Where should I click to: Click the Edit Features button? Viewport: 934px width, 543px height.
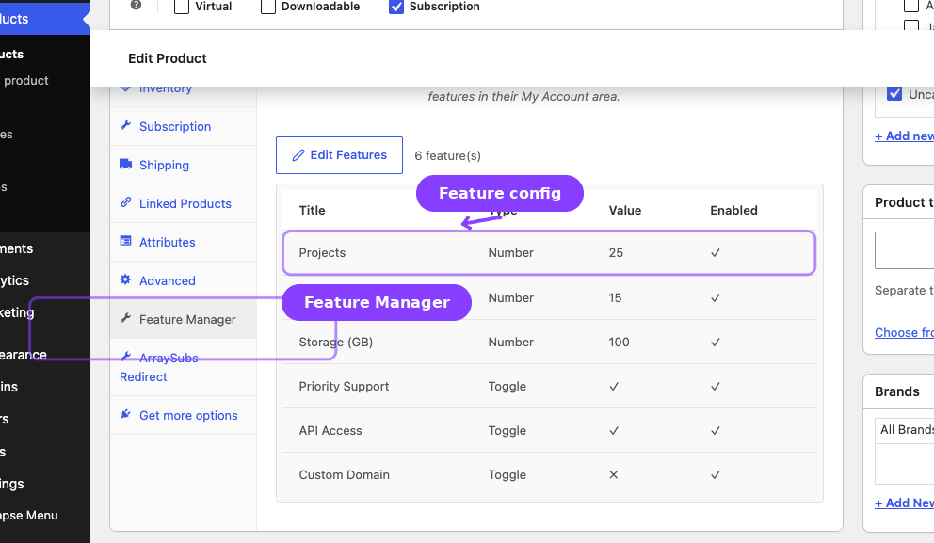click(x=339, y=155)
